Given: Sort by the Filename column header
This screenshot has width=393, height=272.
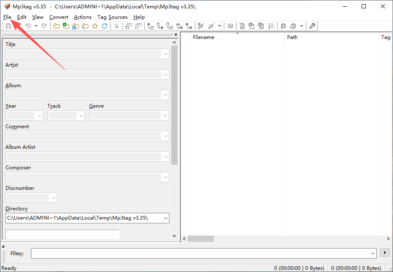Looking at the screenshot, I should pyautogui.click(x=237, y=37).
